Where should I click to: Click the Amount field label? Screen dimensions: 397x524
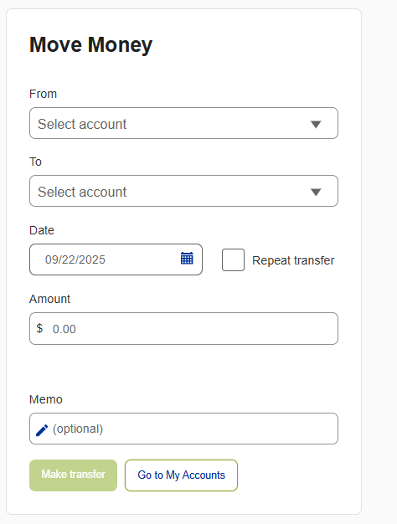click(49, 299)
